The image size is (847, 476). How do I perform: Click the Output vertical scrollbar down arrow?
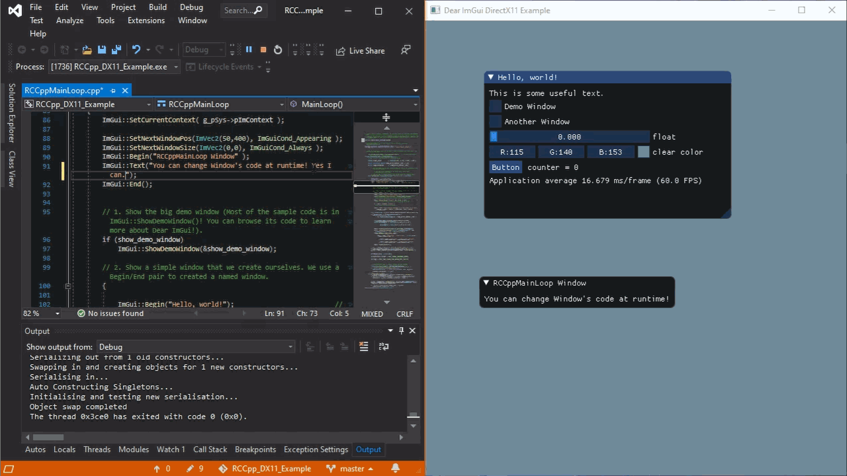tap(413, 424)
